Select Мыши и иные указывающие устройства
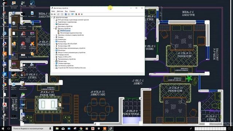The height and width of the screenshot is (131, 233). tap(71, 52)
